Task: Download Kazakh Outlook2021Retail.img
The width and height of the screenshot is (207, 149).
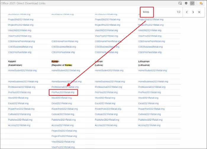Action: click(20, 114)
